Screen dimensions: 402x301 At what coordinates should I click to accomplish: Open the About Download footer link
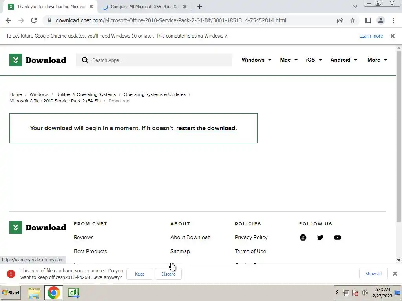tap(190, 237)
